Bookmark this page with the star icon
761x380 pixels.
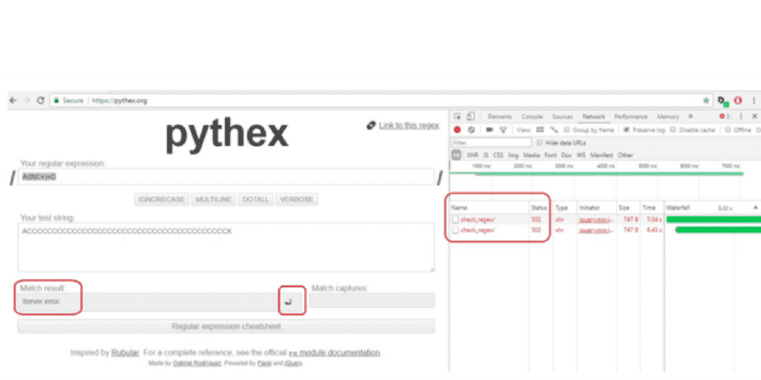pos(706,100)
